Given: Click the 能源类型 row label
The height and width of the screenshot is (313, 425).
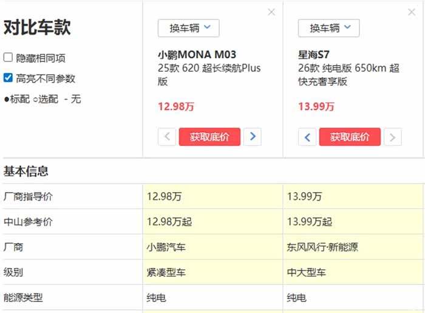Looking at the screenshot, I should [23, 298].
